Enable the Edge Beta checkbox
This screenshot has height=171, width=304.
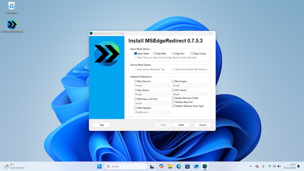pyautogui.click(x=154, y=54)
